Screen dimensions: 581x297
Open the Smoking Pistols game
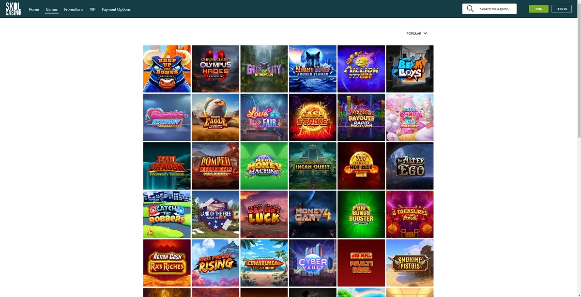tap(410, 262)
